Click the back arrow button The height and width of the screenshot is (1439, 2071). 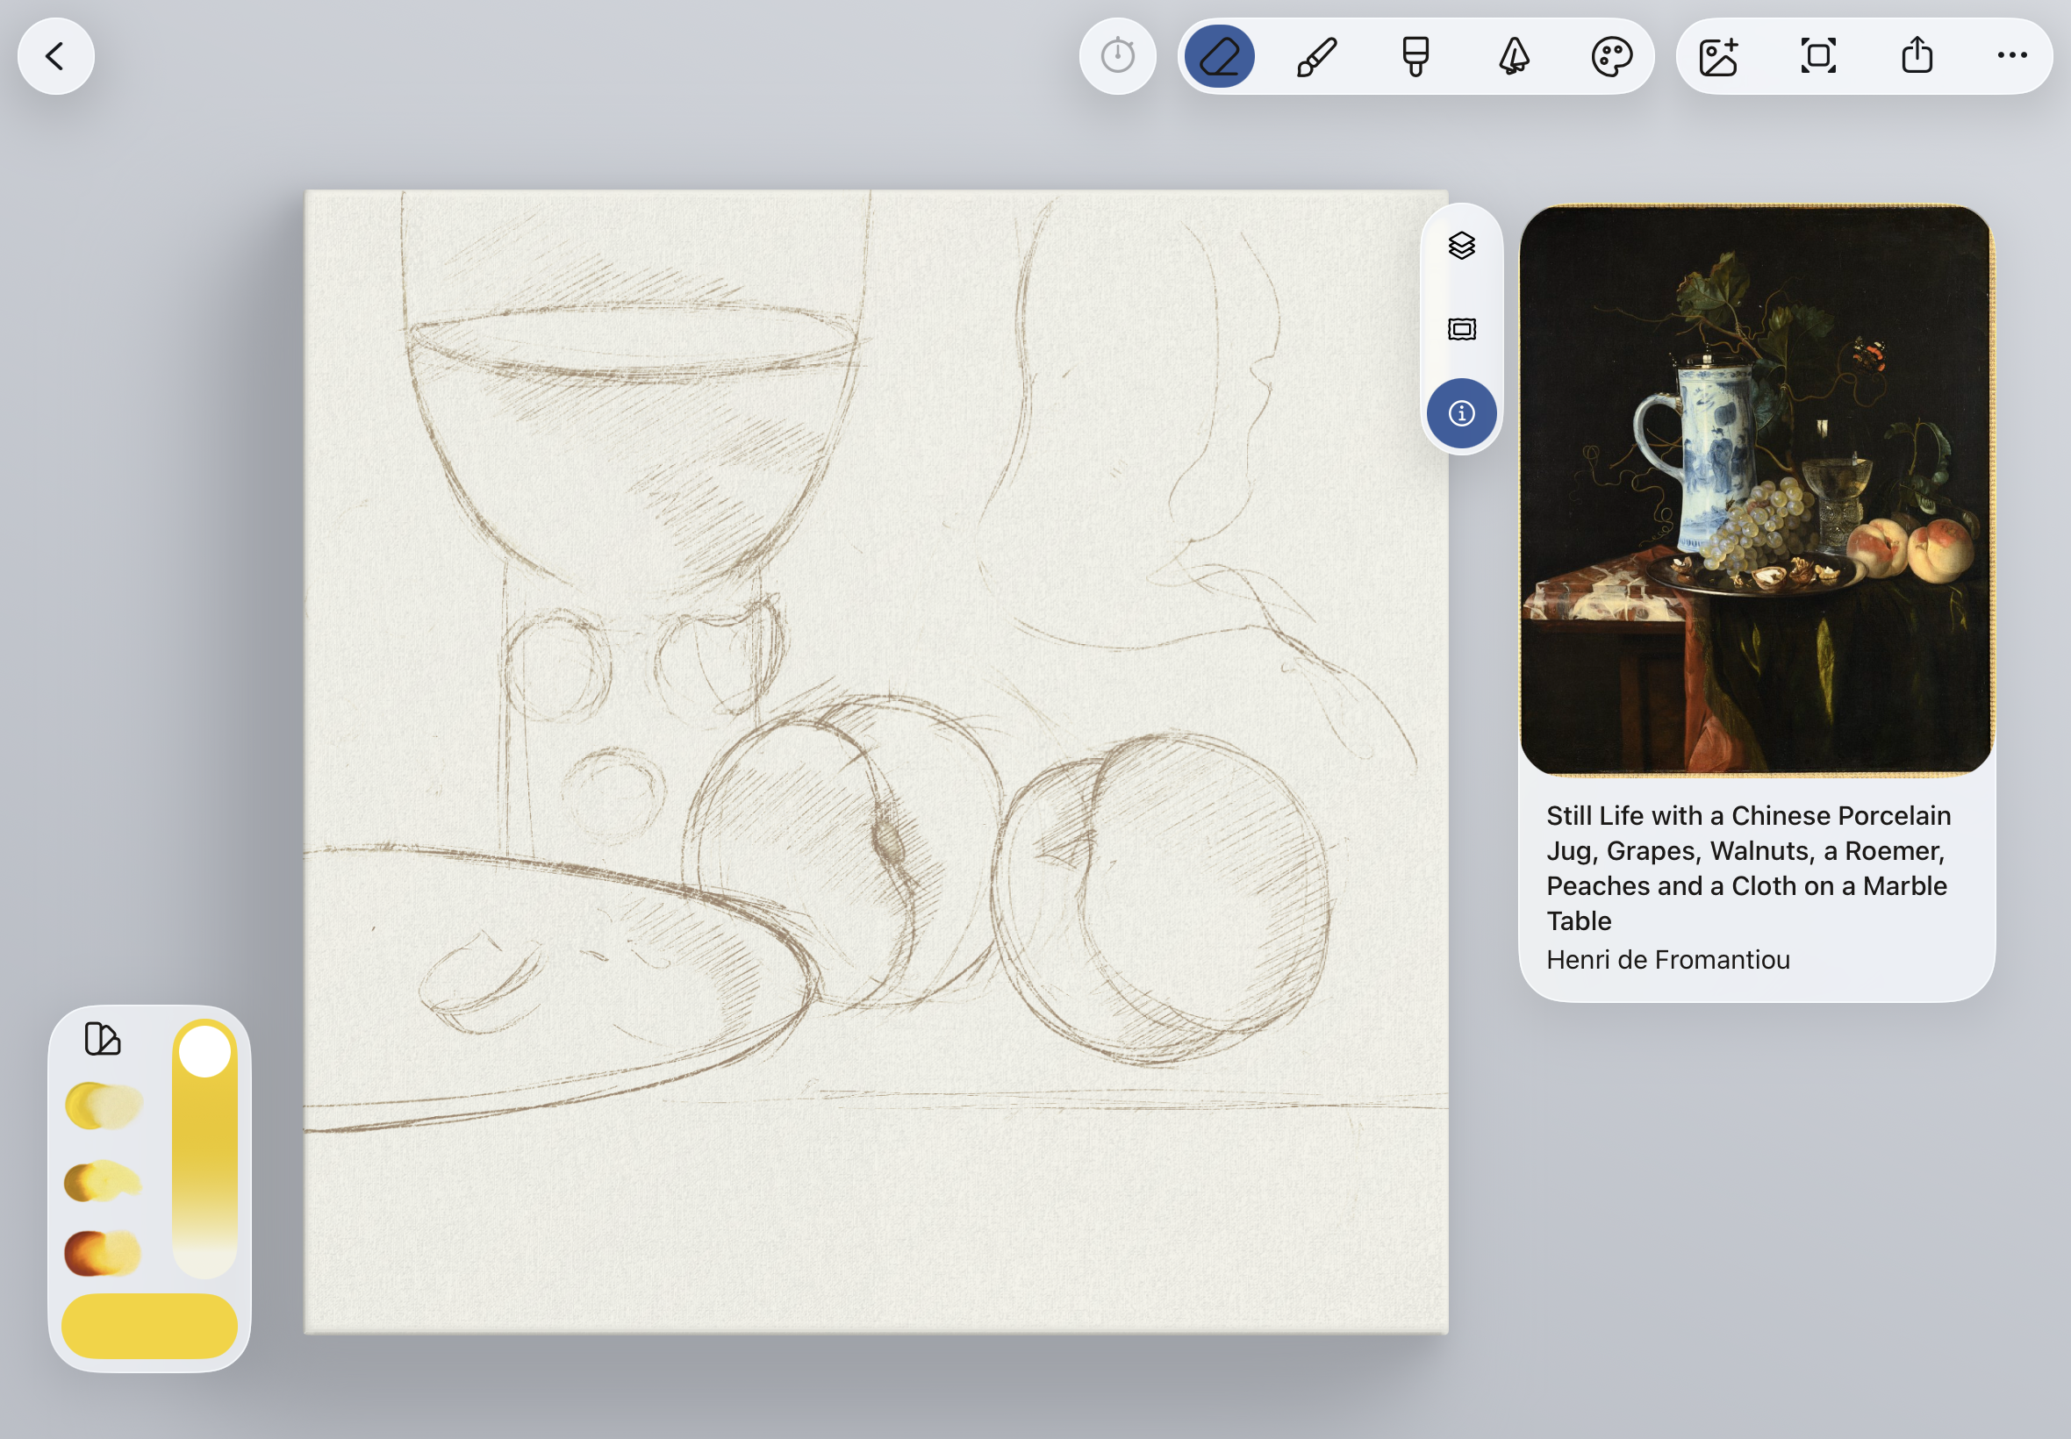(x=56, y=56)
